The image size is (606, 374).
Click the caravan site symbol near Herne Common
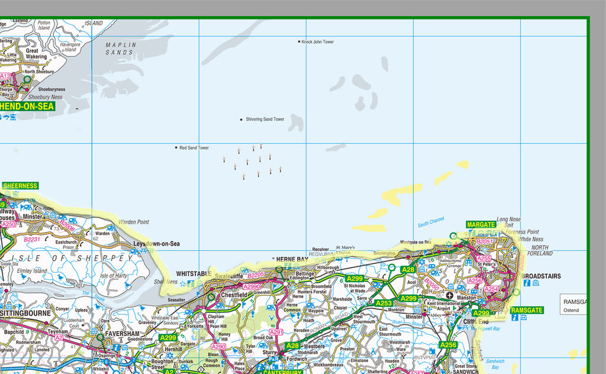point(310,304)
